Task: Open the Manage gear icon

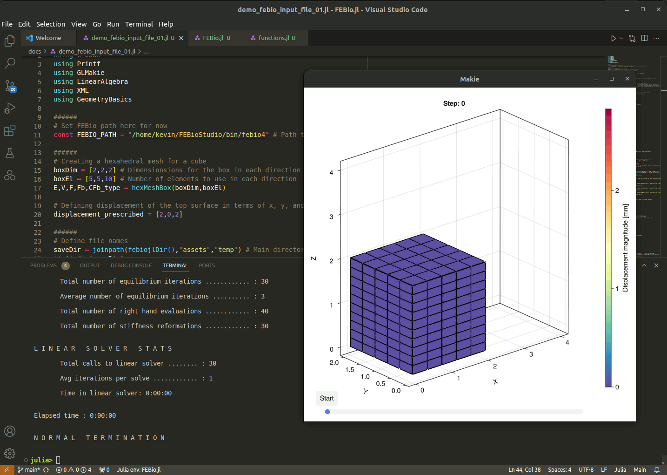Action: click(x=10, y=454)
